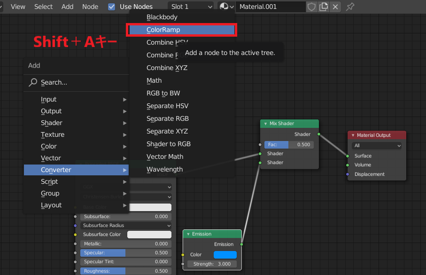The width and height of the screenshot is (426, 275).
Task: Click Material Output Surface socket
Action: pos(348,156)
